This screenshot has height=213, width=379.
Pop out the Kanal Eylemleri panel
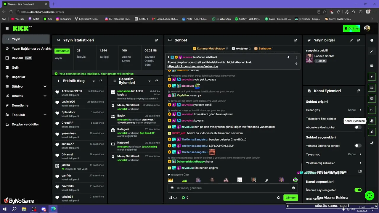(359, 91)
